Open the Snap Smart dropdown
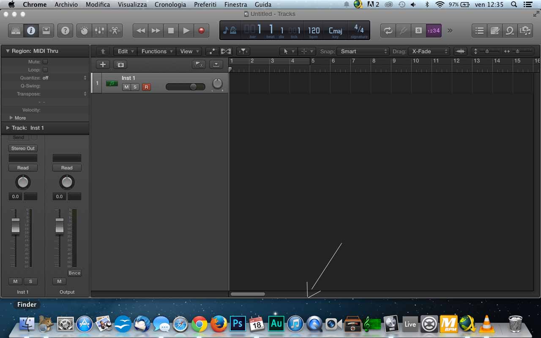Screen dimensions: 541x338 tap(363, 51)
